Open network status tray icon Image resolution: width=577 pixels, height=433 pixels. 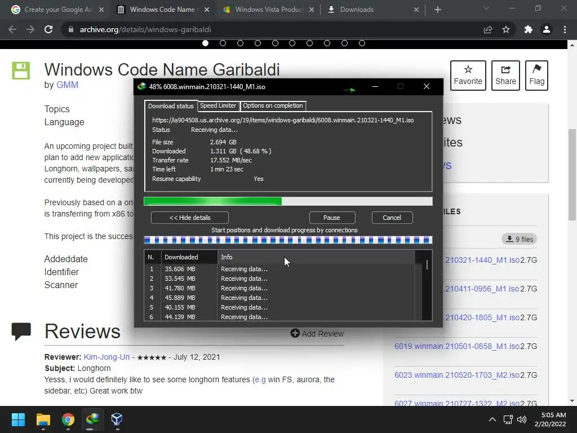pyautogui.click(x=508, y=419)
